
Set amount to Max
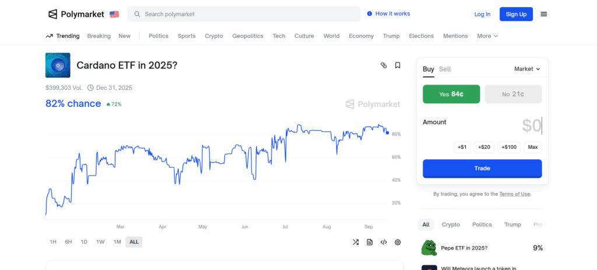[533, 148]
